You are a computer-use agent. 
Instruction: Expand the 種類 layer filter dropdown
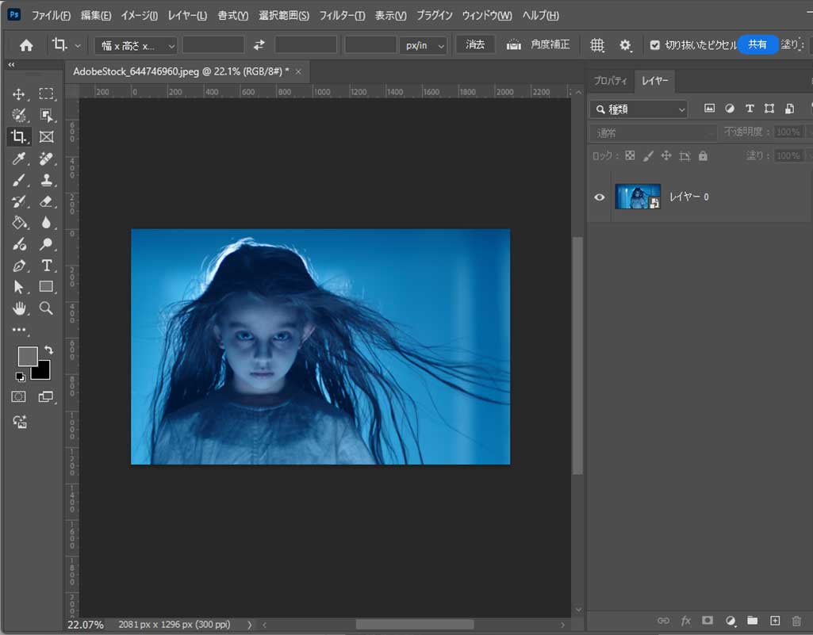click(x=639, y=109)
